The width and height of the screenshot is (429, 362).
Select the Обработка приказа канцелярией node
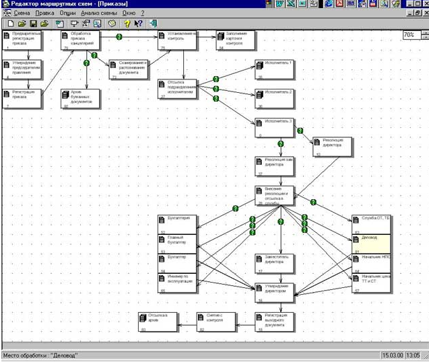point(80,40)
